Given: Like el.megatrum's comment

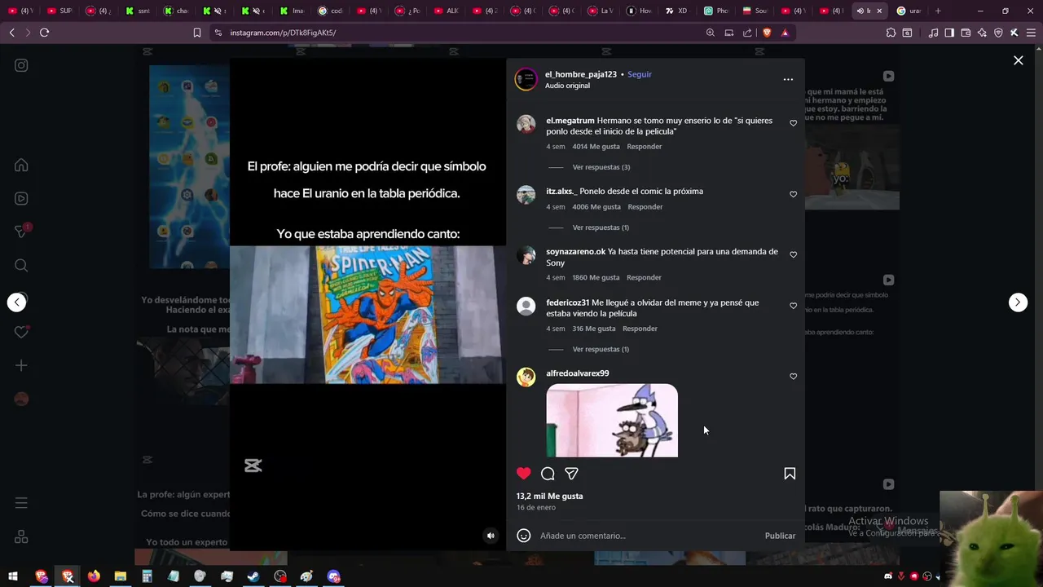Looking at the screenshot, I should tap(793, 123).
